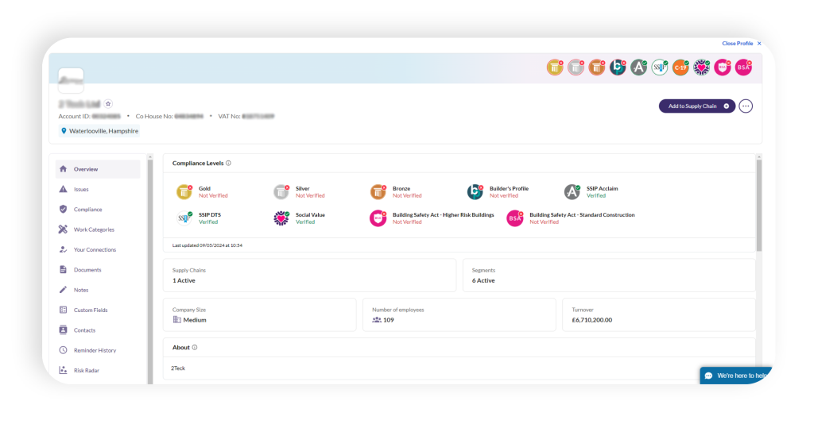Image resolution: width=814 pixels, height=424 pixels.
Task: Open the We're here to help chat
Action: pos(736,376)
